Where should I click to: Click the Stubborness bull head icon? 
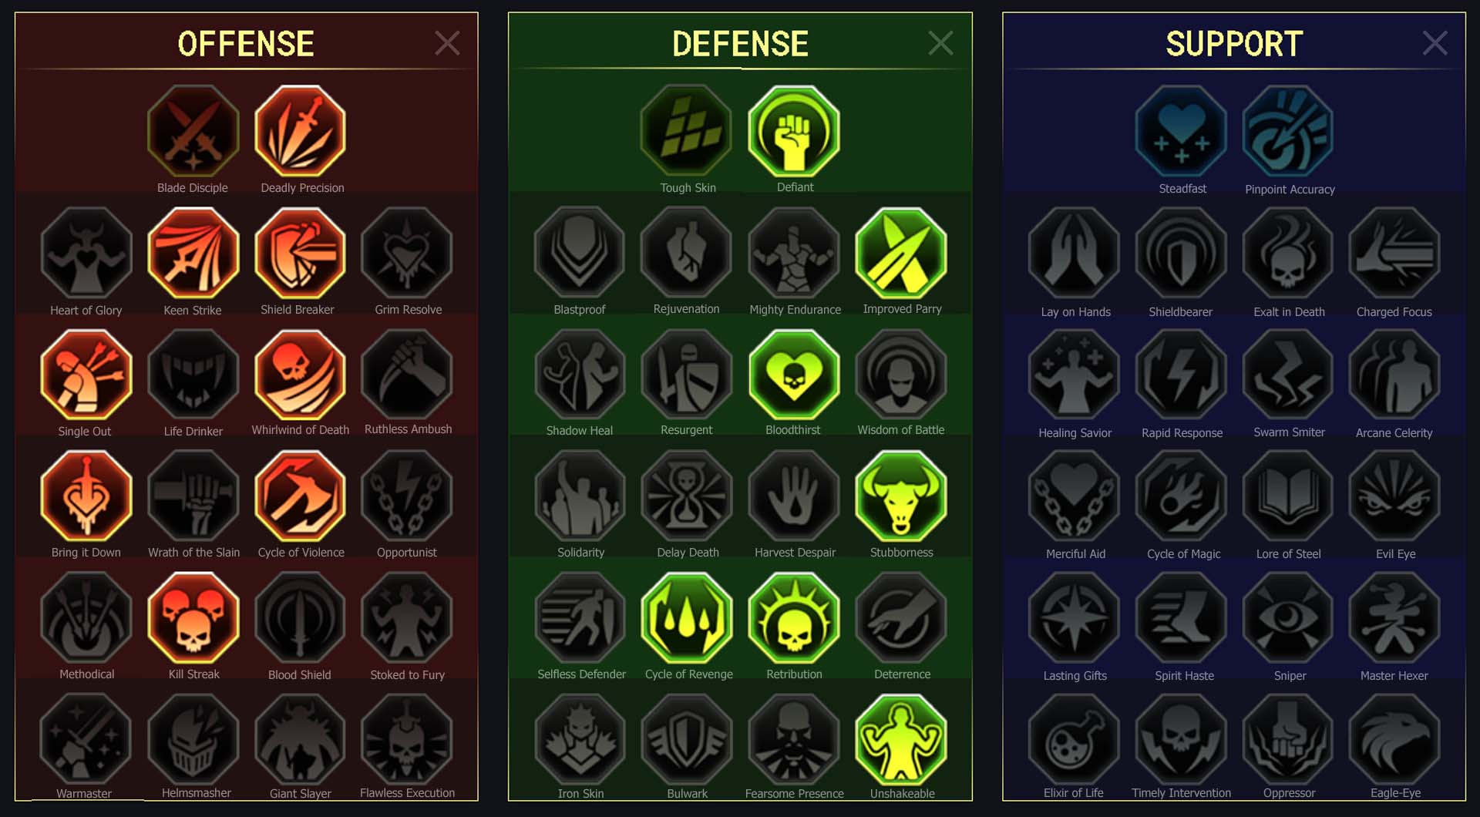pos(901,496)
